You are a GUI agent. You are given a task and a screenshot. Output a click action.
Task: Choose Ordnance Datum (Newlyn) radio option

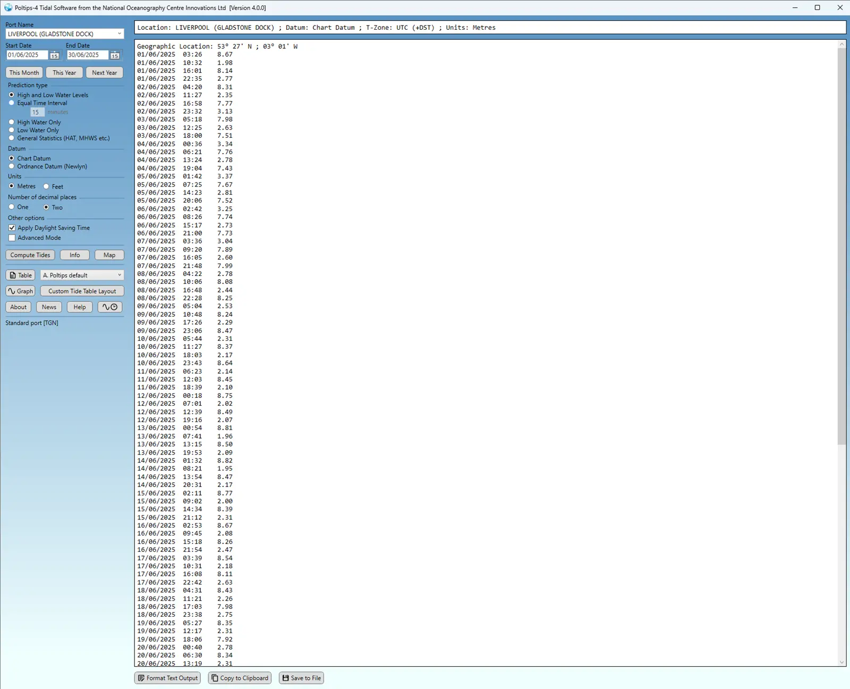[12, 166]
